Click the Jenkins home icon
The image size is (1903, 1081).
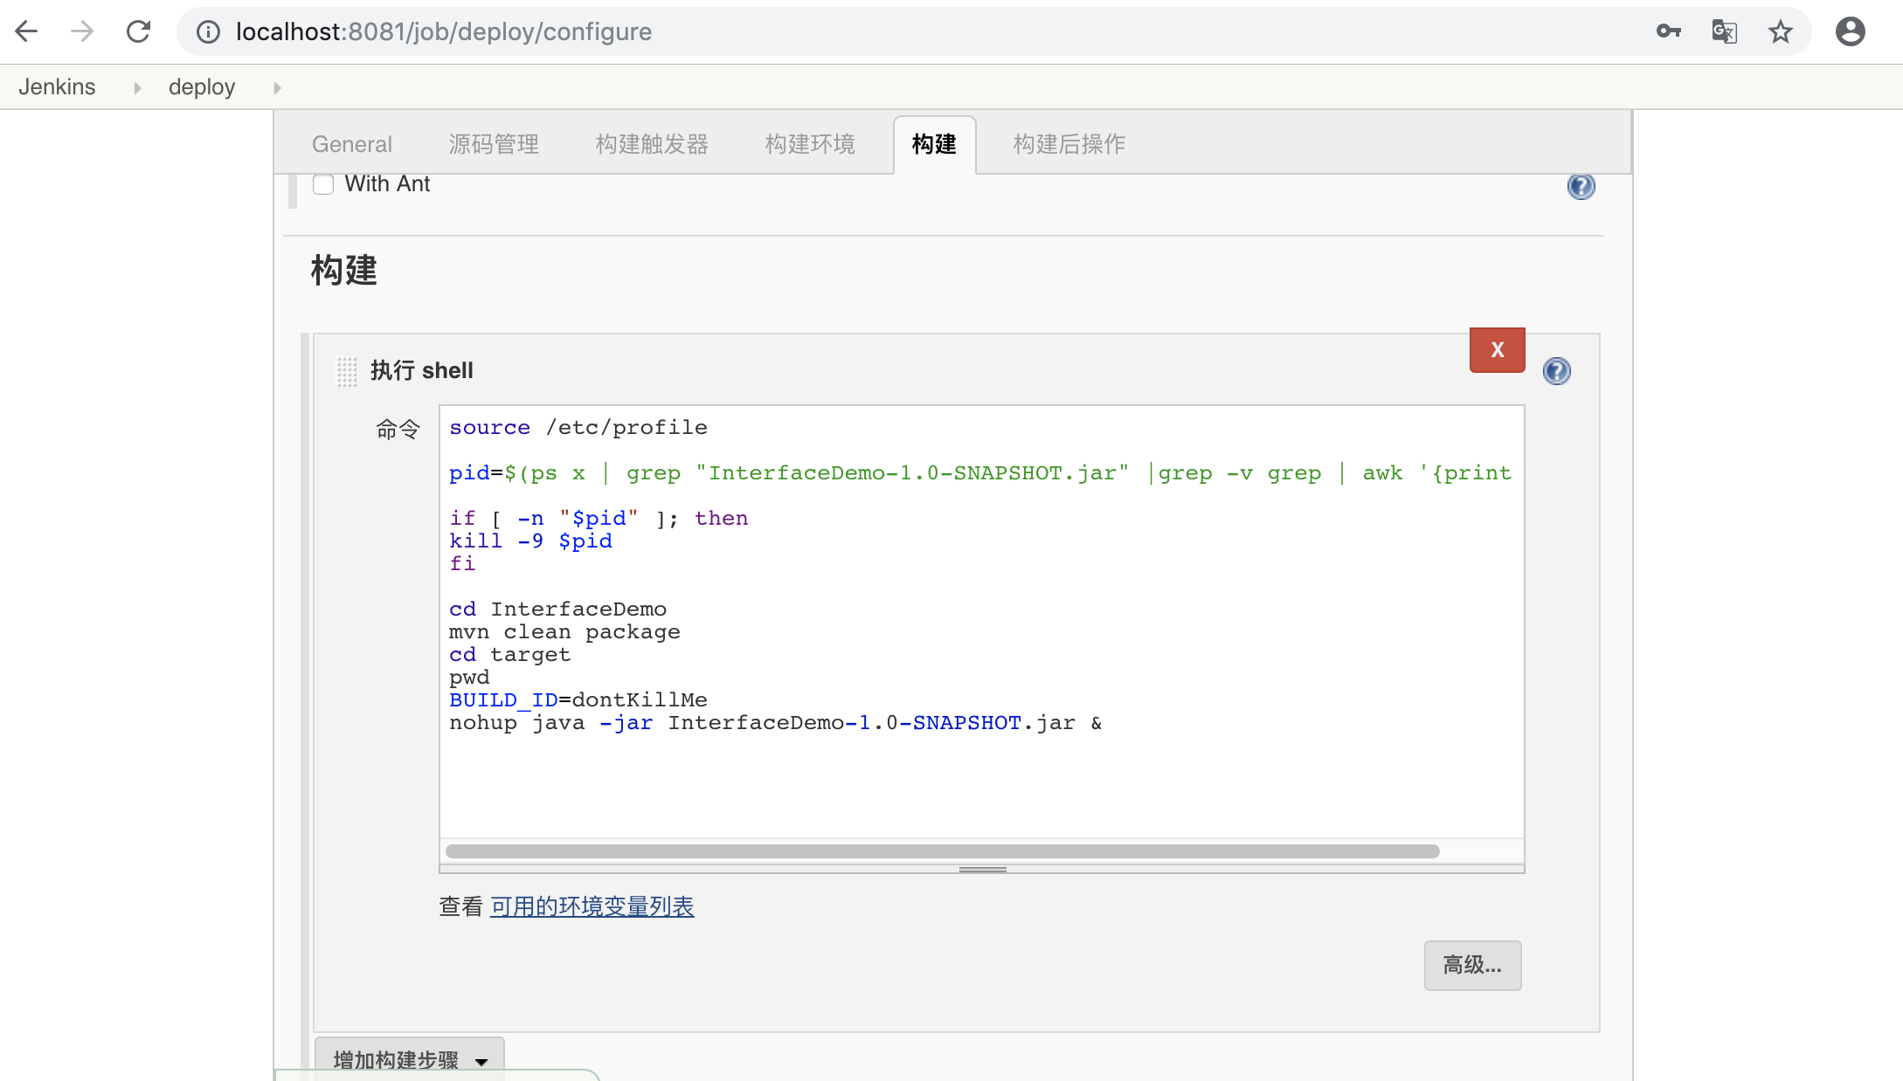[58, 87]
